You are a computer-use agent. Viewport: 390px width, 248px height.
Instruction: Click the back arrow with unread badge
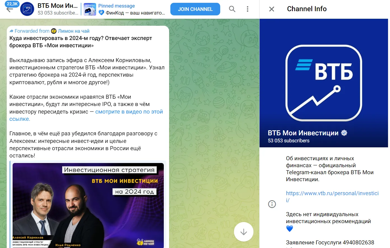click(x=10, y=8)
